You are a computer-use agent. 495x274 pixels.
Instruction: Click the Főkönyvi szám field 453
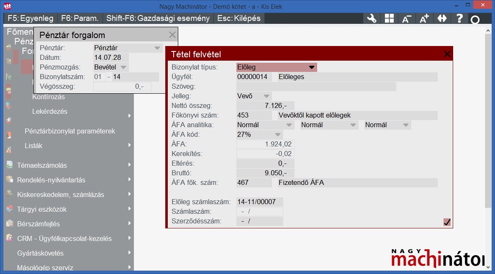pyautogui.click(x=254, y=115)
